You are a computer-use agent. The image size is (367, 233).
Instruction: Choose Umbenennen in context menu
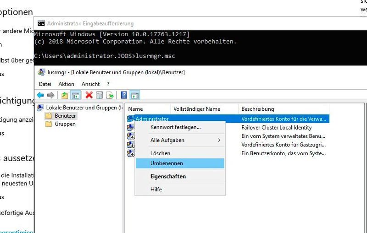tap(180, 163)
